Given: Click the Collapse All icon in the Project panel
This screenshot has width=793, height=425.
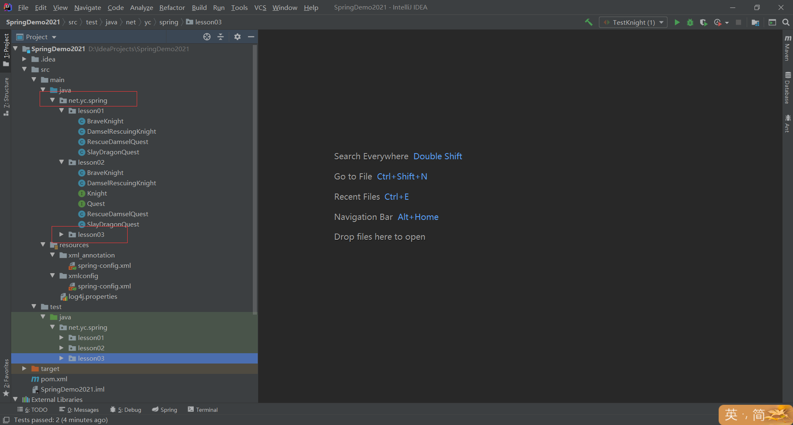Looking at the screenshot, I should click(x=221, y=37).
